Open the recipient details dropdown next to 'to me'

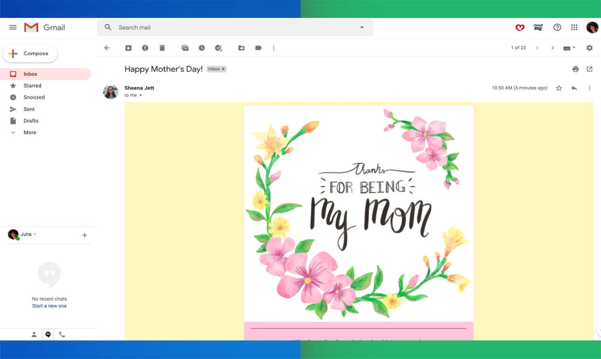click(x=141, y=95)
